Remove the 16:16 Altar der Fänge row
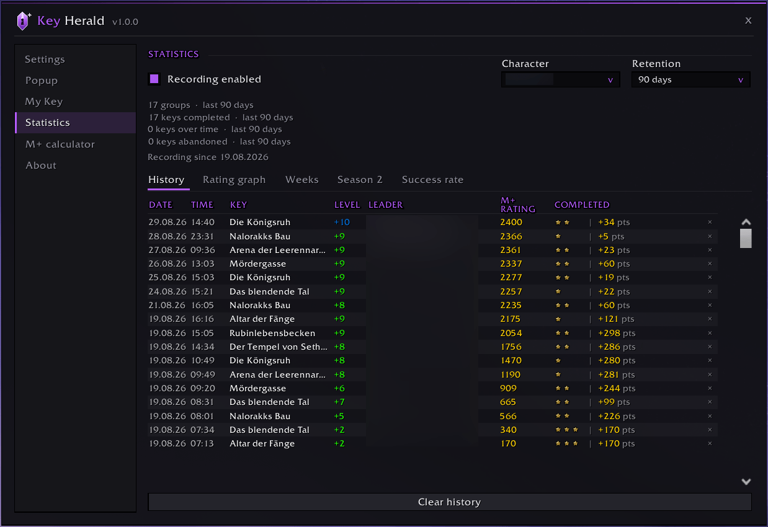 pyautogui.click(x=710, y=319)
